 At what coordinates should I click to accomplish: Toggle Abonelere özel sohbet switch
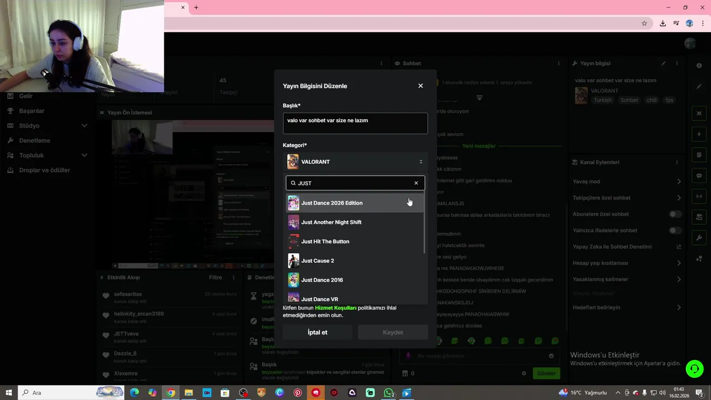click(x=675, y=214)
